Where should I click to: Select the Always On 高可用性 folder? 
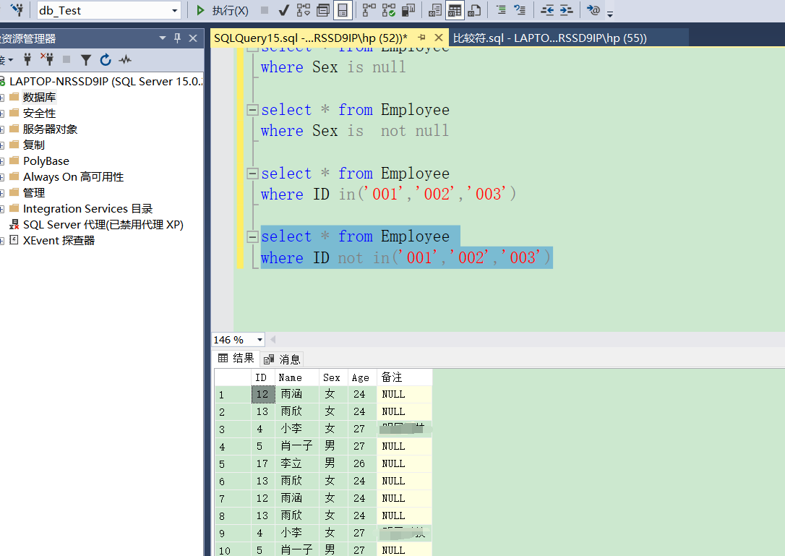[73, 177]
